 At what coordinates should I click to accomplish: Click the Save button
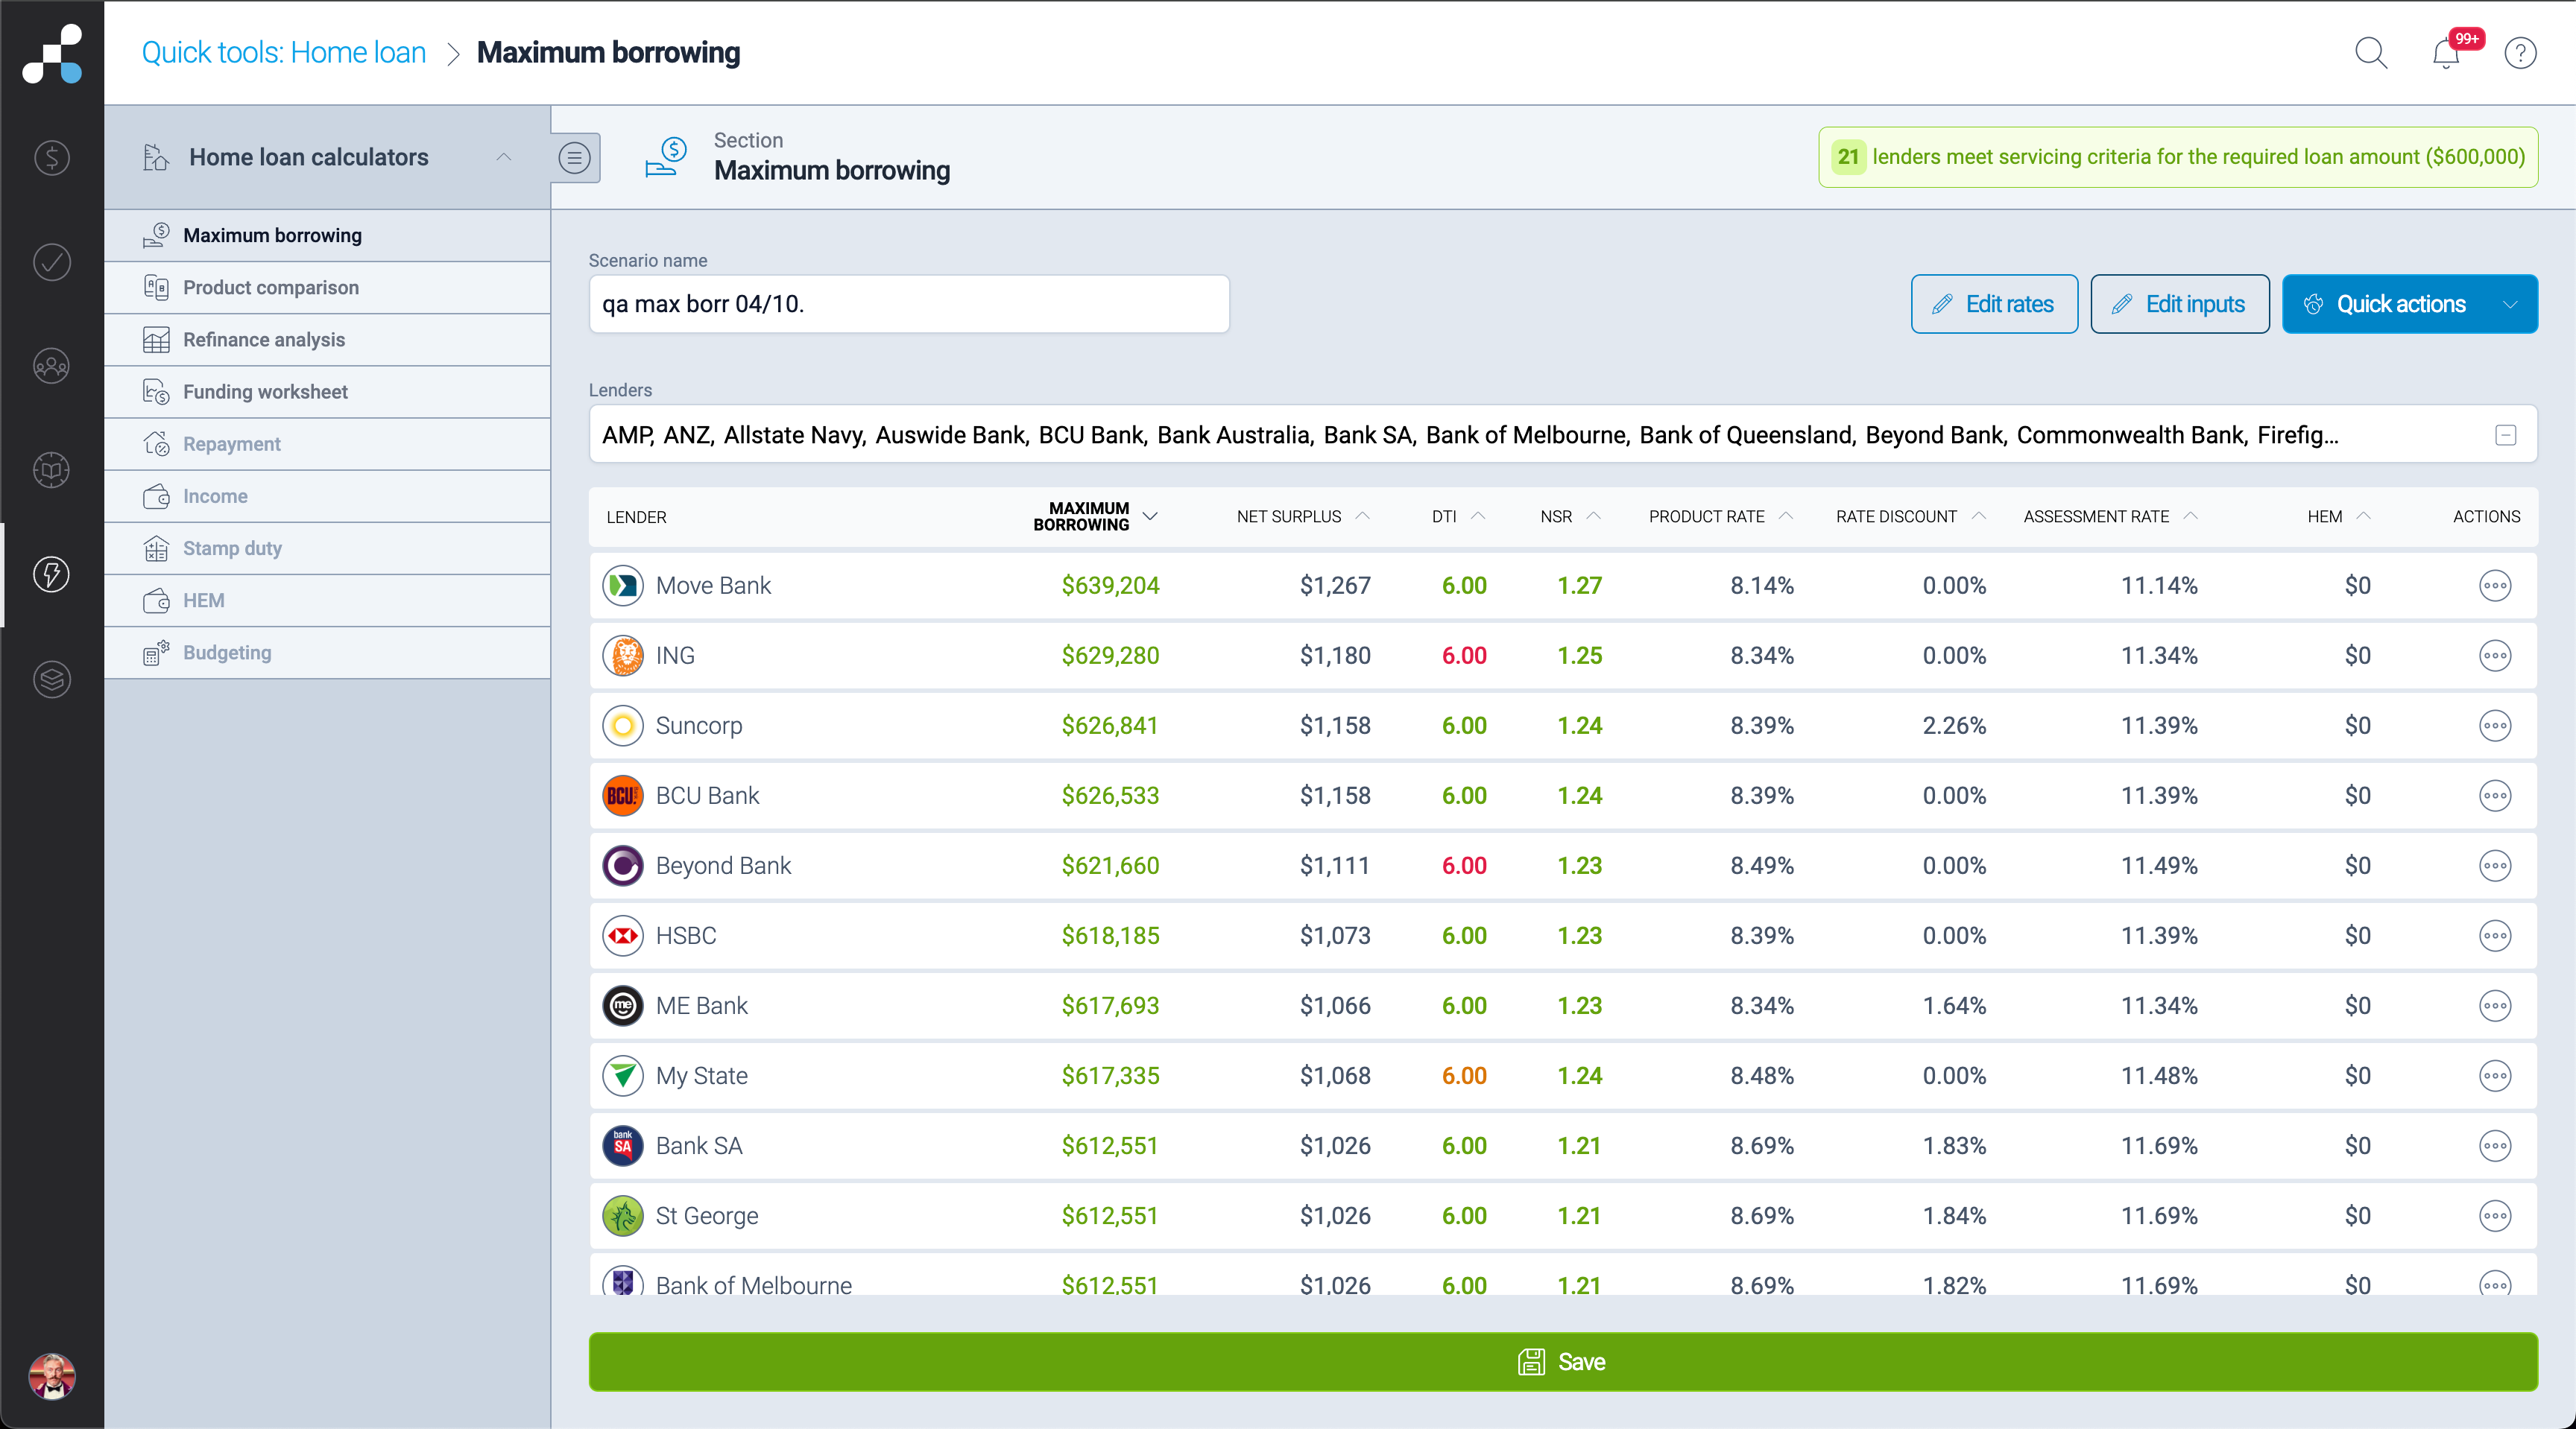click(1563, 1361)
